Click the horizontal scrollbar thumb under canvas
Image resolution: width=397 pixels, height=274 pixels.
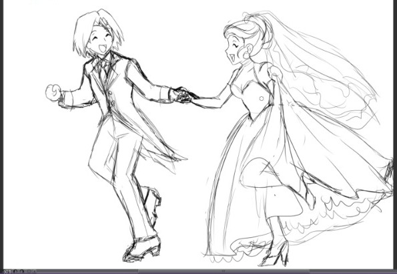224,271
